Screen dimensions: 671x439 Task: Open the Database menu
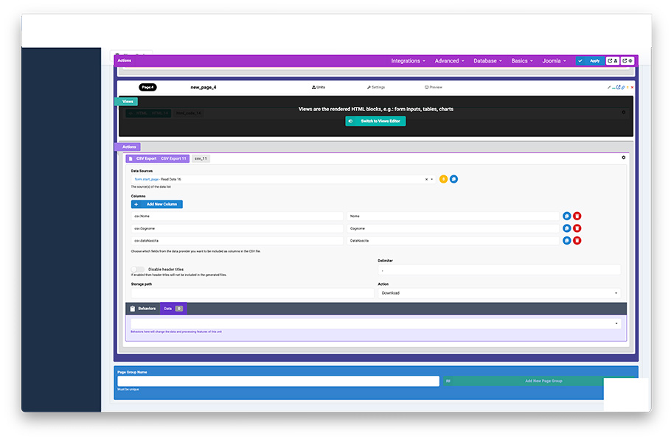487,61
